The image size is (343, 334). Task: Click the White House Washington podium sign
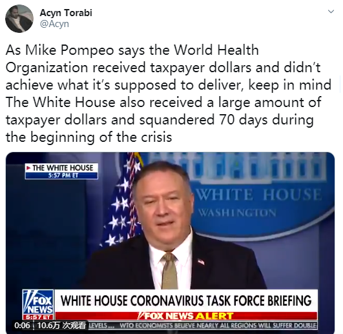pyautogui.click(x=260, y=202)
